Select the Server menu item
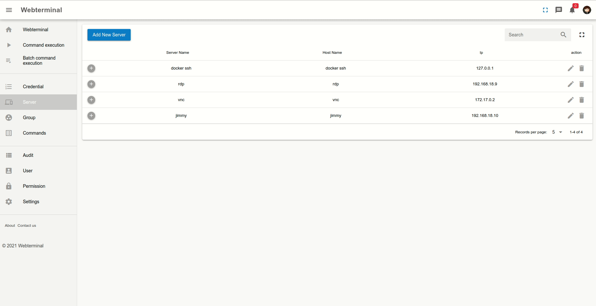This screenshot has width=596, height=306. [38, 102]
